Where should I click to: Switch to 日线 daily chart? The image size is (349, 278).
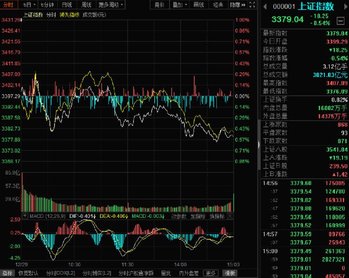point(67,5)
